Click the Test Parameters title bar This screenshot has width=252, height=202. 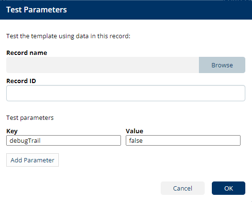pyautogui.click(x=126, y=10)
